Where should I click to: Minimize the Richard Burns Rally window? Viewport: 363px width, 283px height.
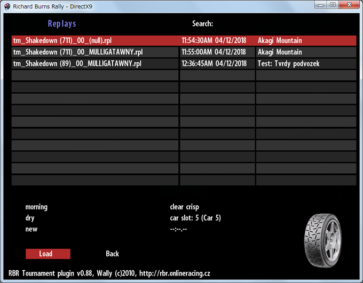pyautogui.click(x=321, y=5)
